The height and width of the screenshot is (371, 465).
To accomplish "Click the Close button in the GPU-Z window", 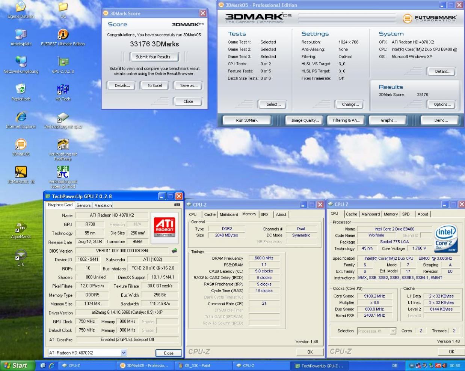I will [x=169, y=353].
